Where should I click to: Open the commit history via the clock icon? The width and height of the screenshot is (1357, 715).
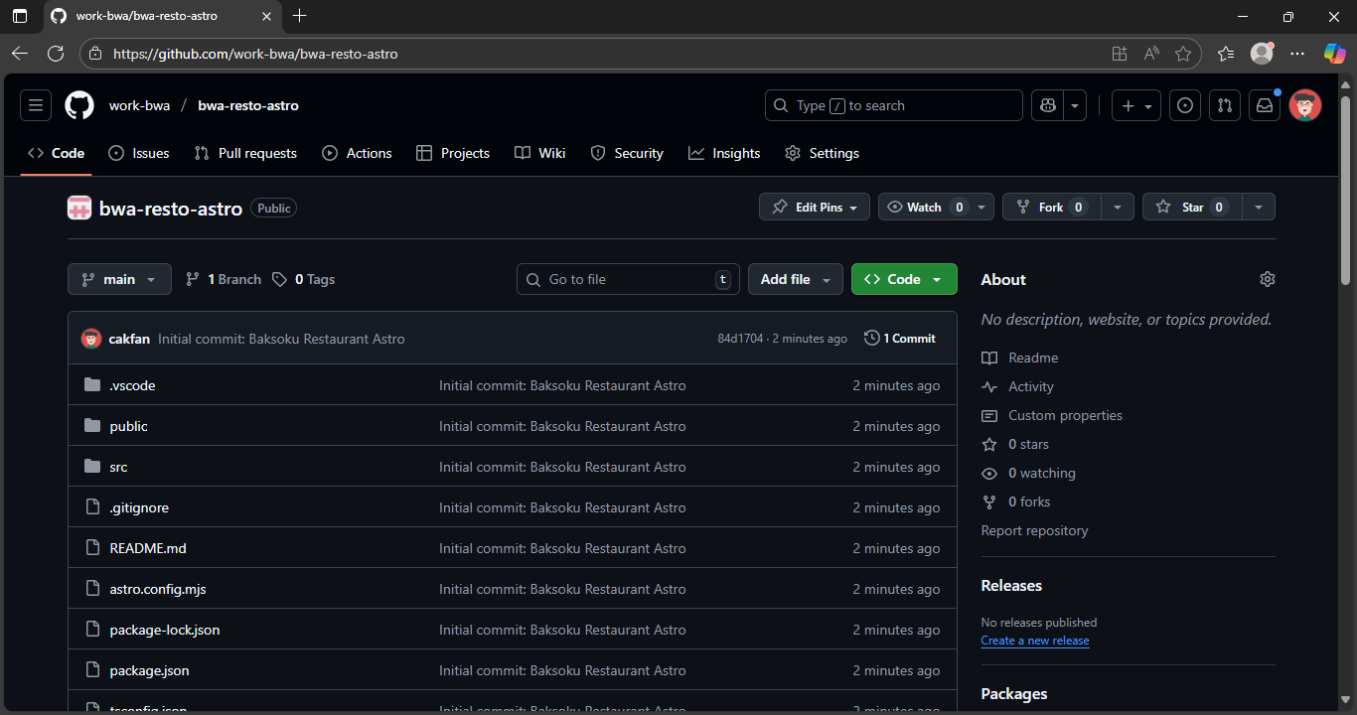[x=871, y=338]
